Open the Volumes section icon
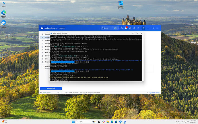The image size is (198, 124). [42, 44]
